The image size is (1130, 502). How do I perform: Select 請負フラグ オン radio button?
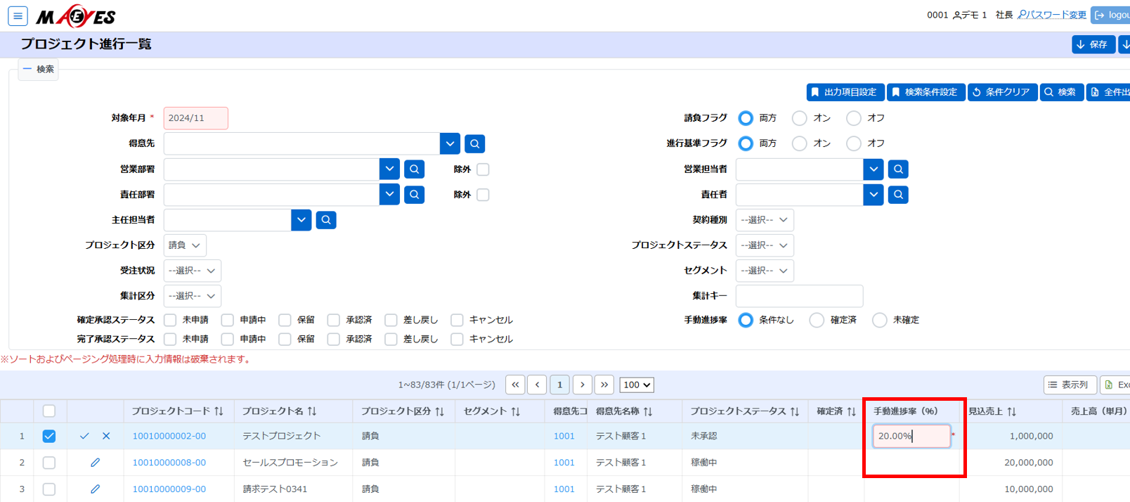point(800,118)
